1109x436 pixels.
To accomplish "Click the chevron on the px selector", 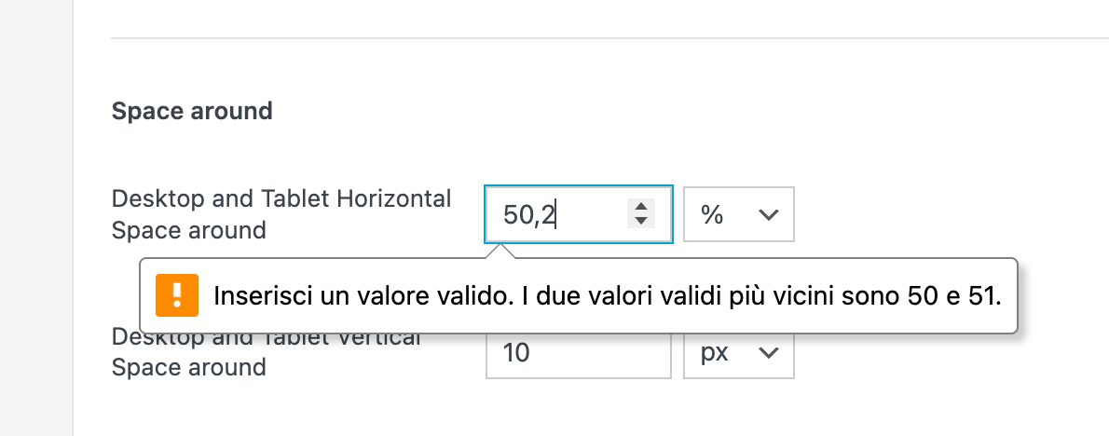I will tap(768, 353).
